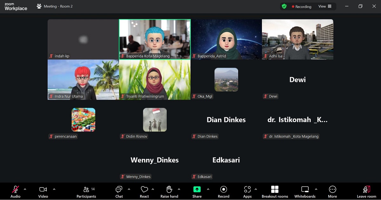Click the perencanaan profile picture
This screenshot has width=381, height=200.
click(83, 120)
